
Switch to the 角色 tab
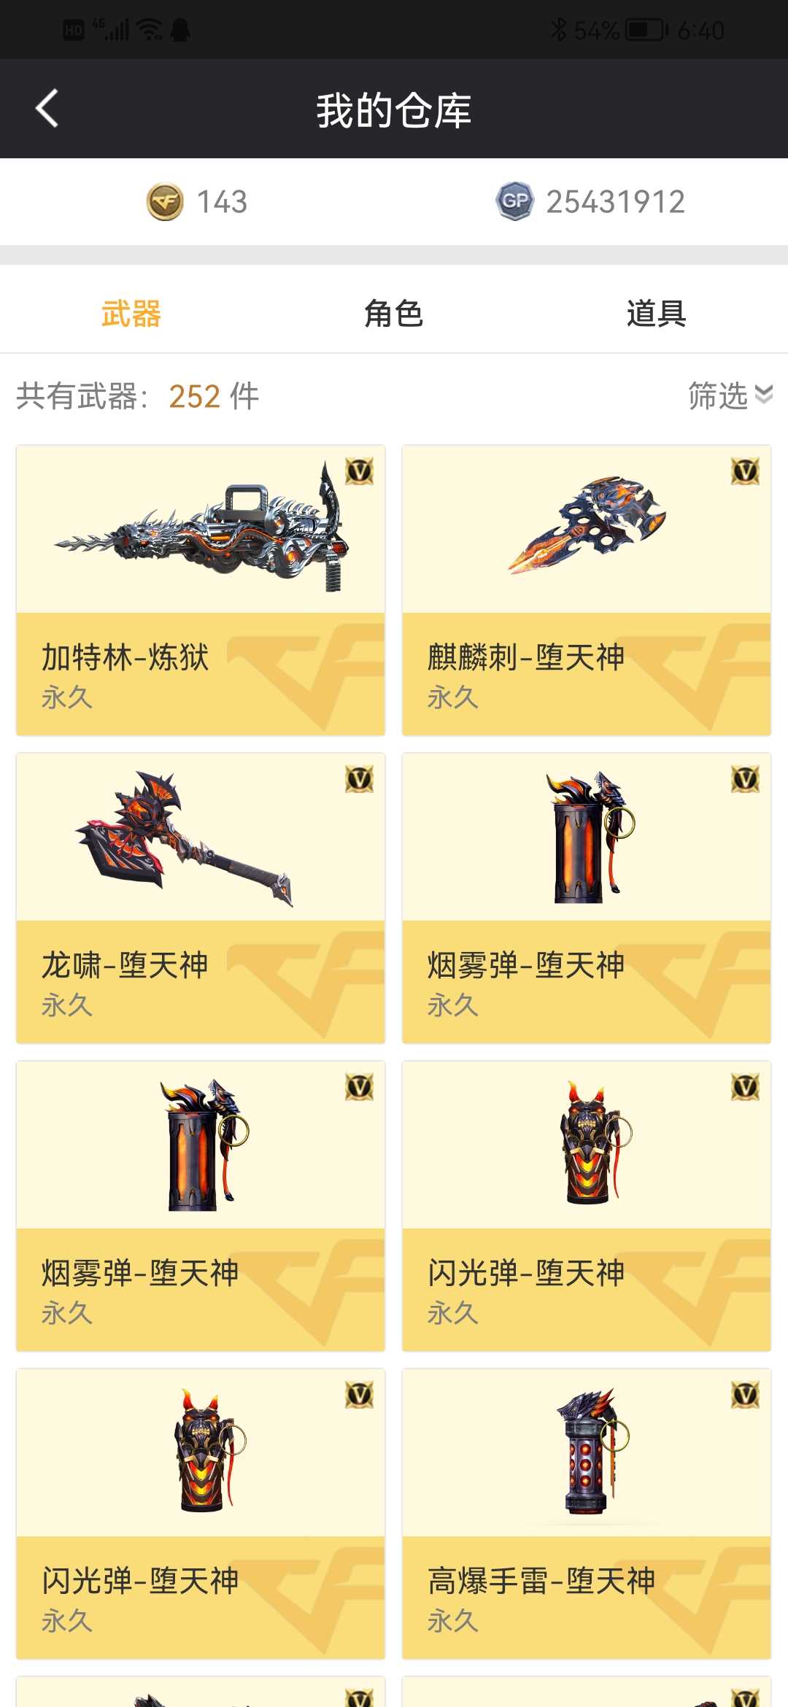pos(393,314)
